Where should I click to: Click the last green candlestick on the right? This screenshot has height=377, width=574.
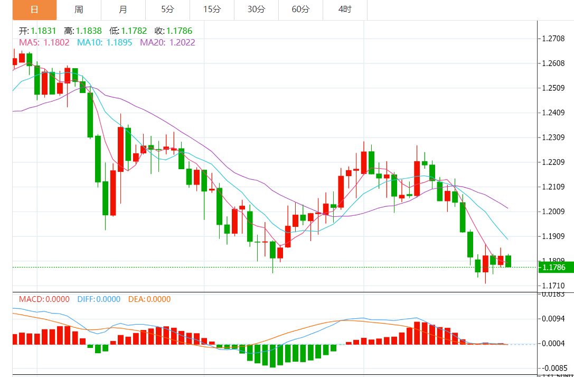coord(509,261)
